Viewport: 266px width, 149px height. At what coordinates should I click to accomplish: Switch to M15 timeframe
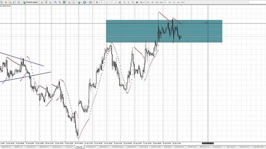click(157, 2)
